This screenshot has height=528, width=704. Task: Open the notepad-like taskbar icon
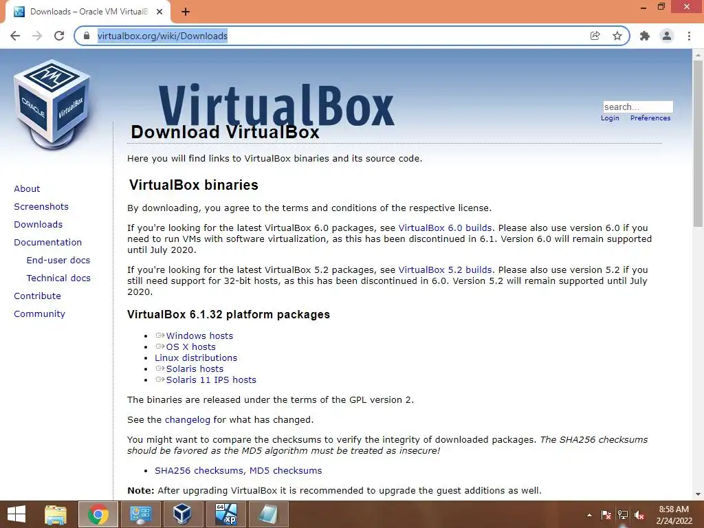click(x=268, y=514)
